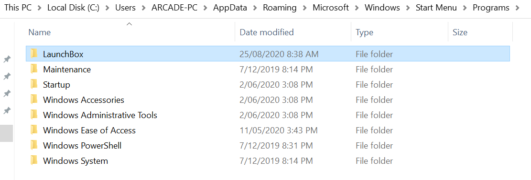
Task: Expand the chevron after AppData breadcrumb
Action: tap(255, 8)
